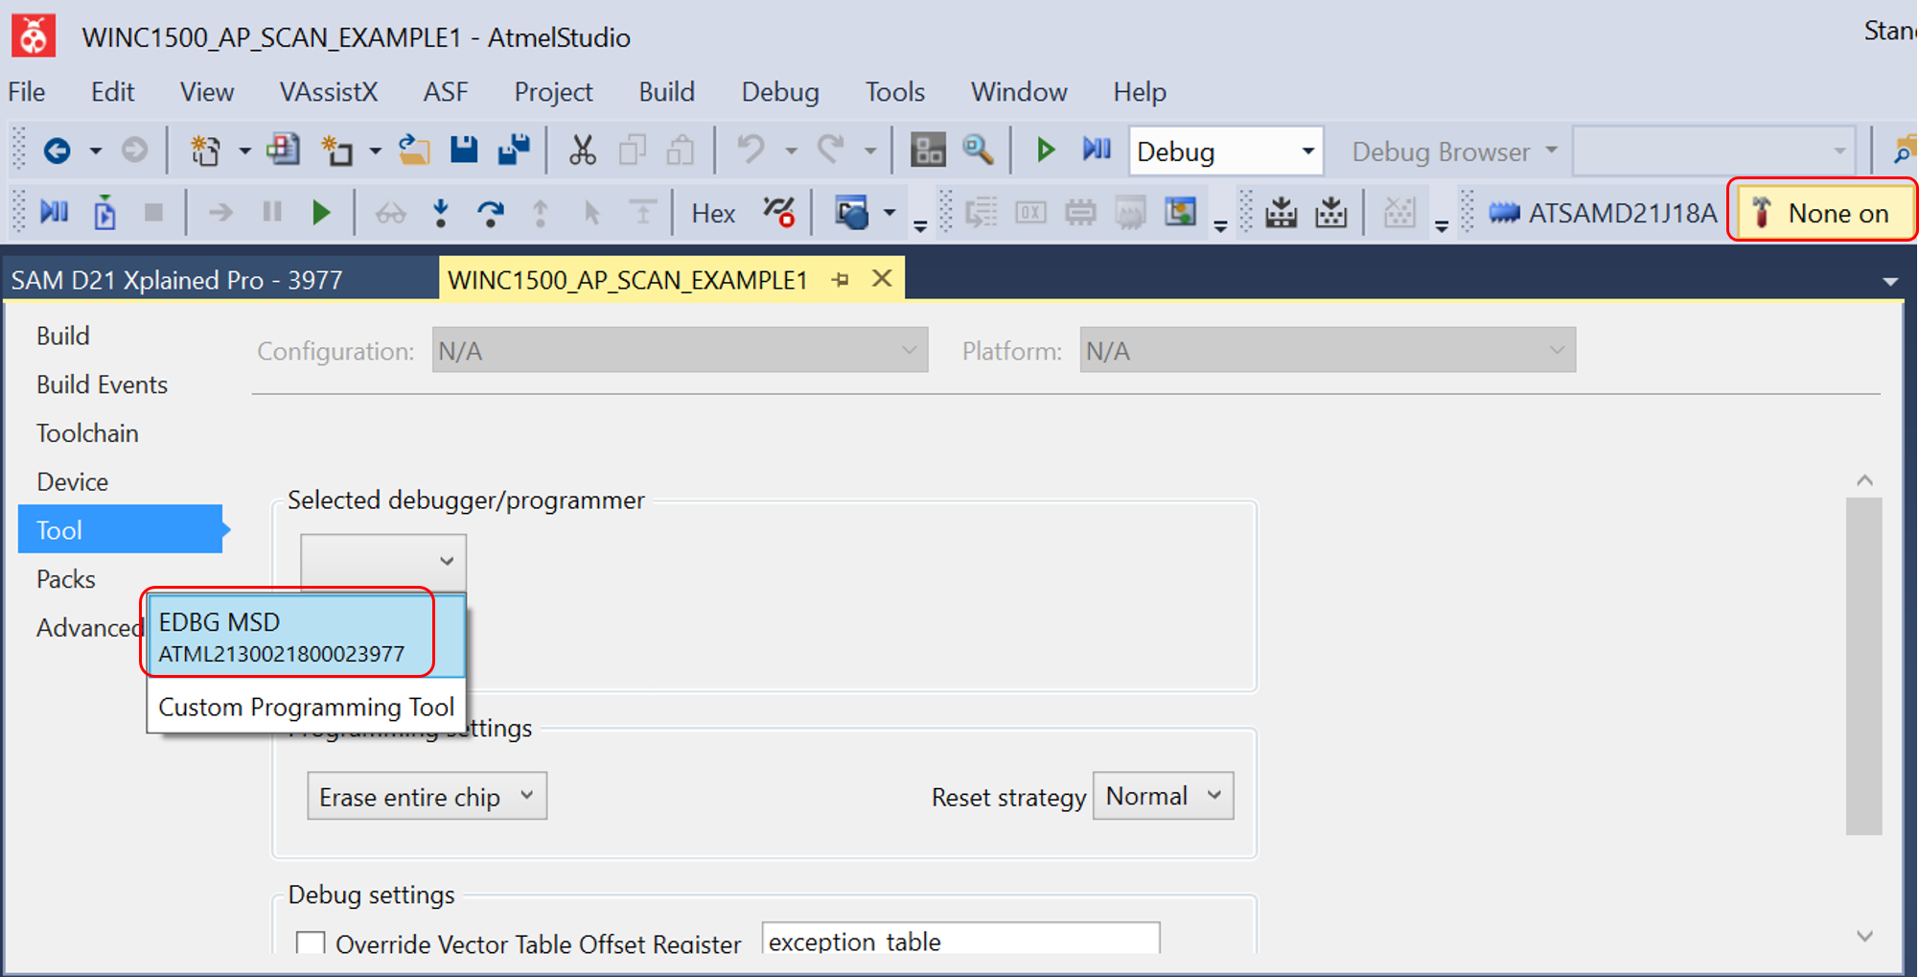Viewport: 1919px width, 977px height.
Task: Open the Debug configuration dropdown
Action: (1225, 151)
